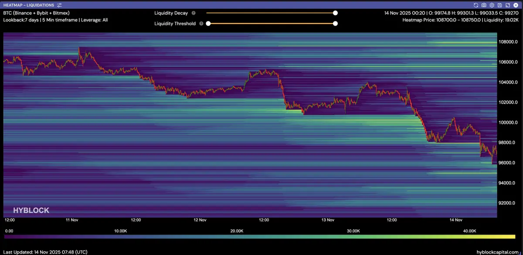Close the heatmap liquidations panel
The width and height of the screenshot is (523, 255).
click(x=515, y=5)
